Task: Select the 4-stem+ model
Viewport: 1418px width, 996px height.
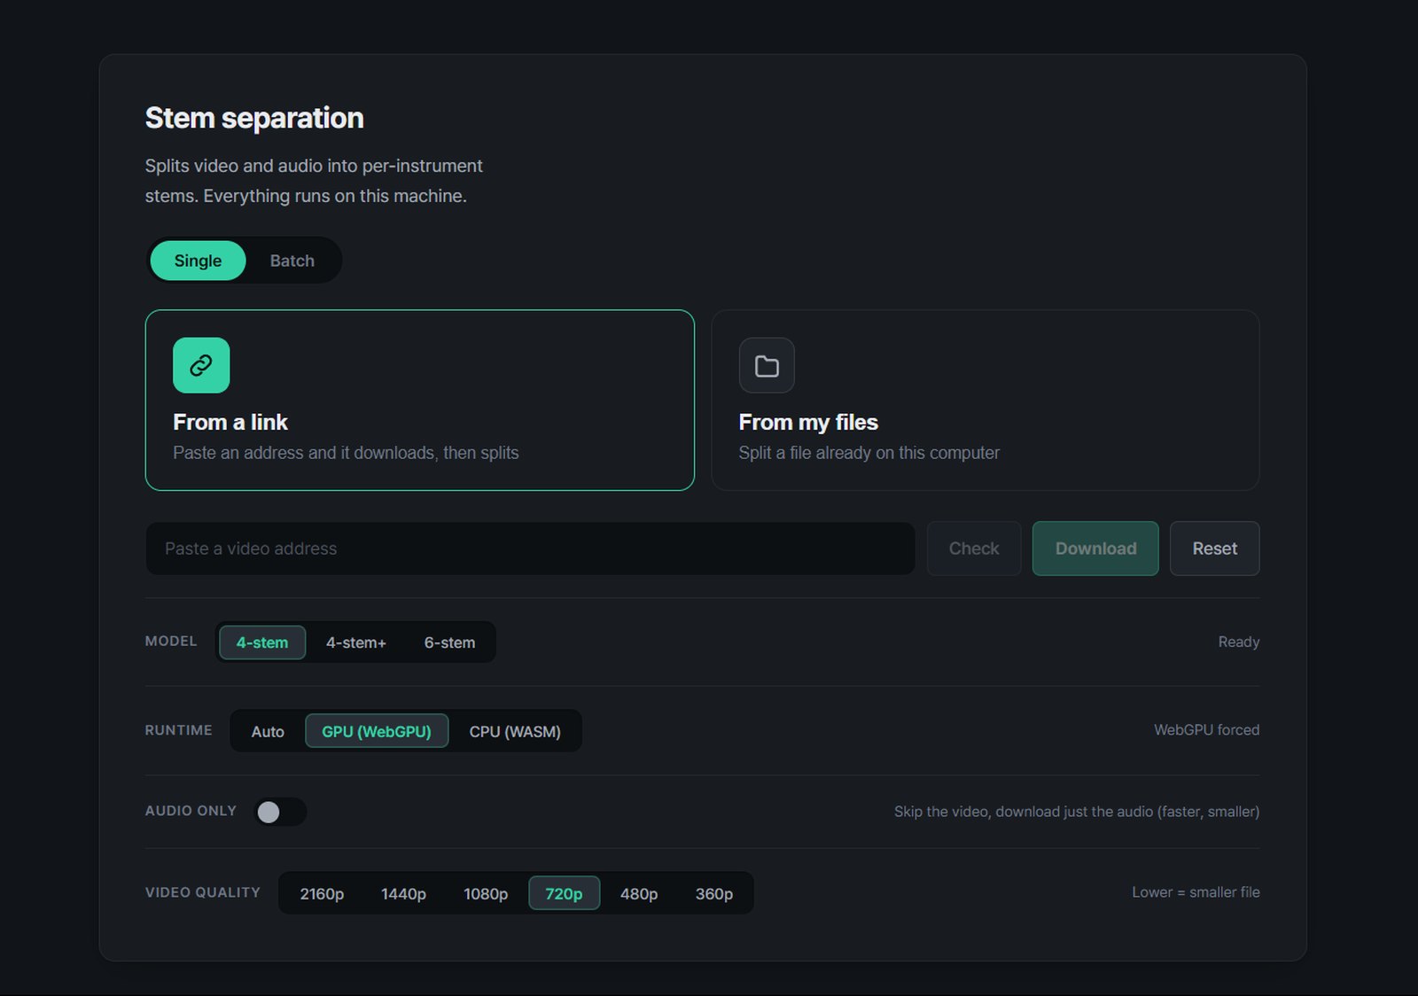Action: pyautogui.click(x=356, y=642)
